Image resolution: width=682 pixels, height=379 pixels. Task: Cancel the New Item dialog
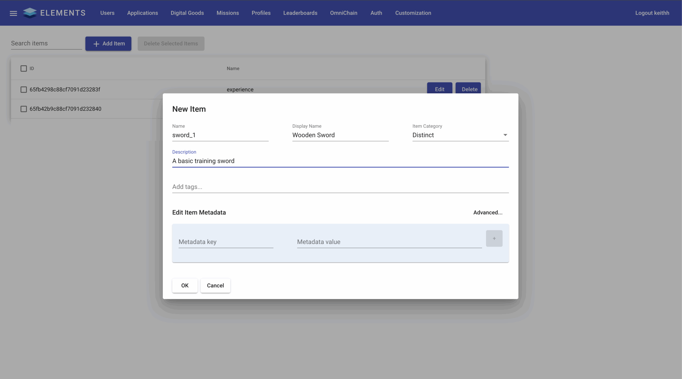click(x=215, y=285)
